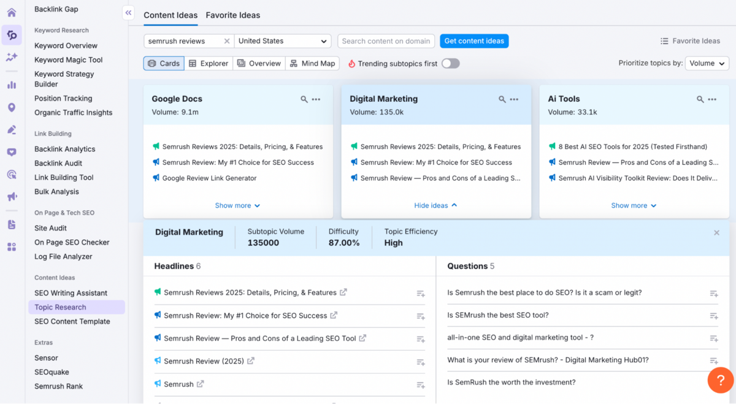The image size is (736, 404).
Task: Open Topic Research in sidebar
Action: tap(77, 307)
